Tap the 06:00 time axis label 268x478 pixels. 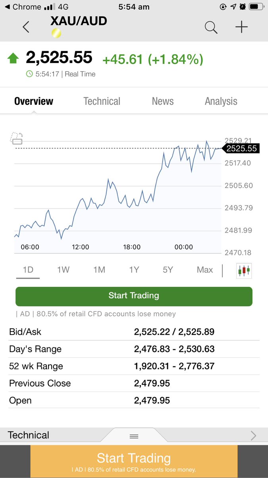click(30, 247)
